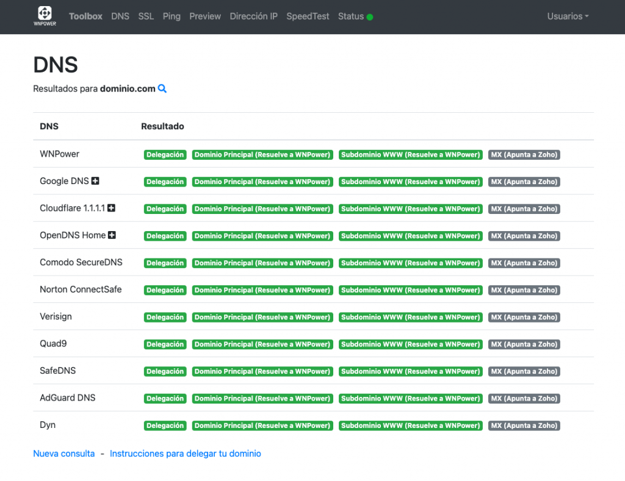Click MX (Apunta a Zoho) badge in WNPower row
The height and width of the screenshot is (481, 625).
point(524,154)
